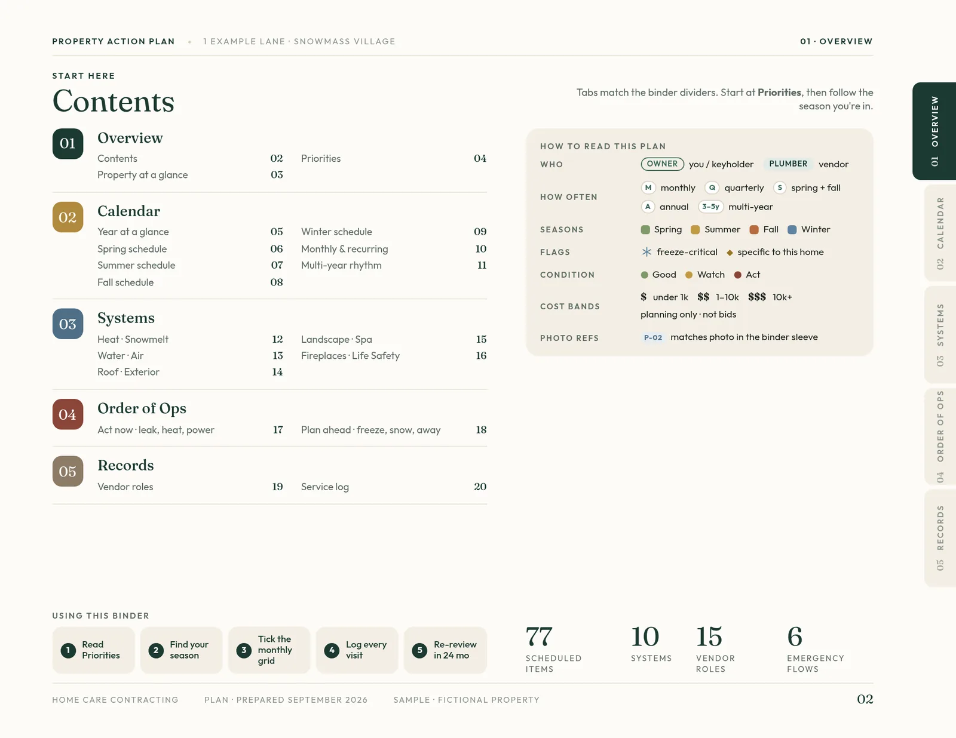
Task: Open the Service log entry
Action: [x=394, y=487]
